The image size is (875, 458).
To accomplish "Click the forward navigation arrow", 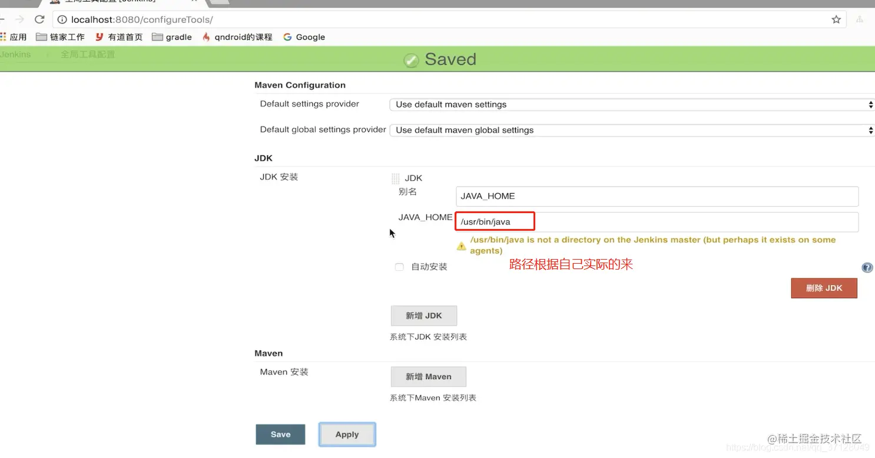I will point(19,19).
